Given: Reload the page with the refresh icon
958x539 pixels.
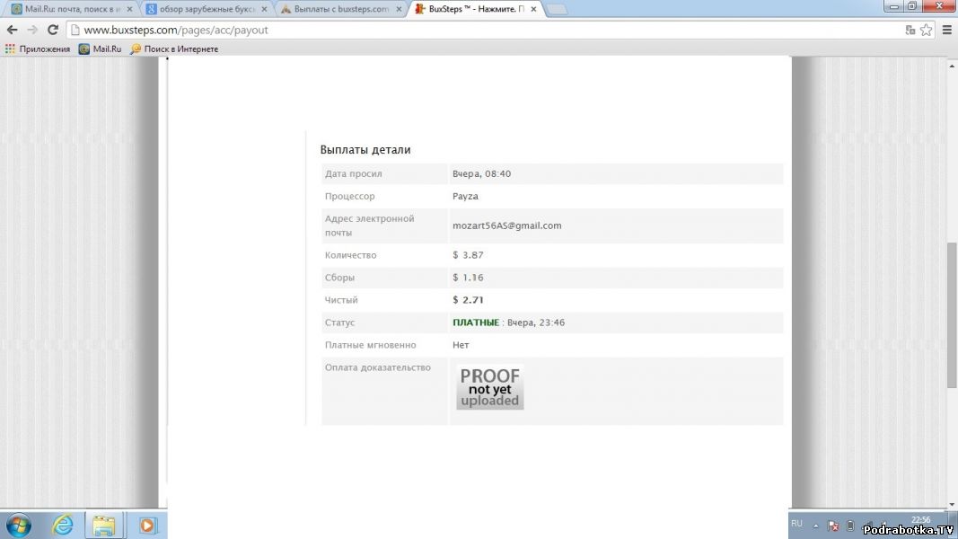Looking at the screenshot, I should coord(53,30).
